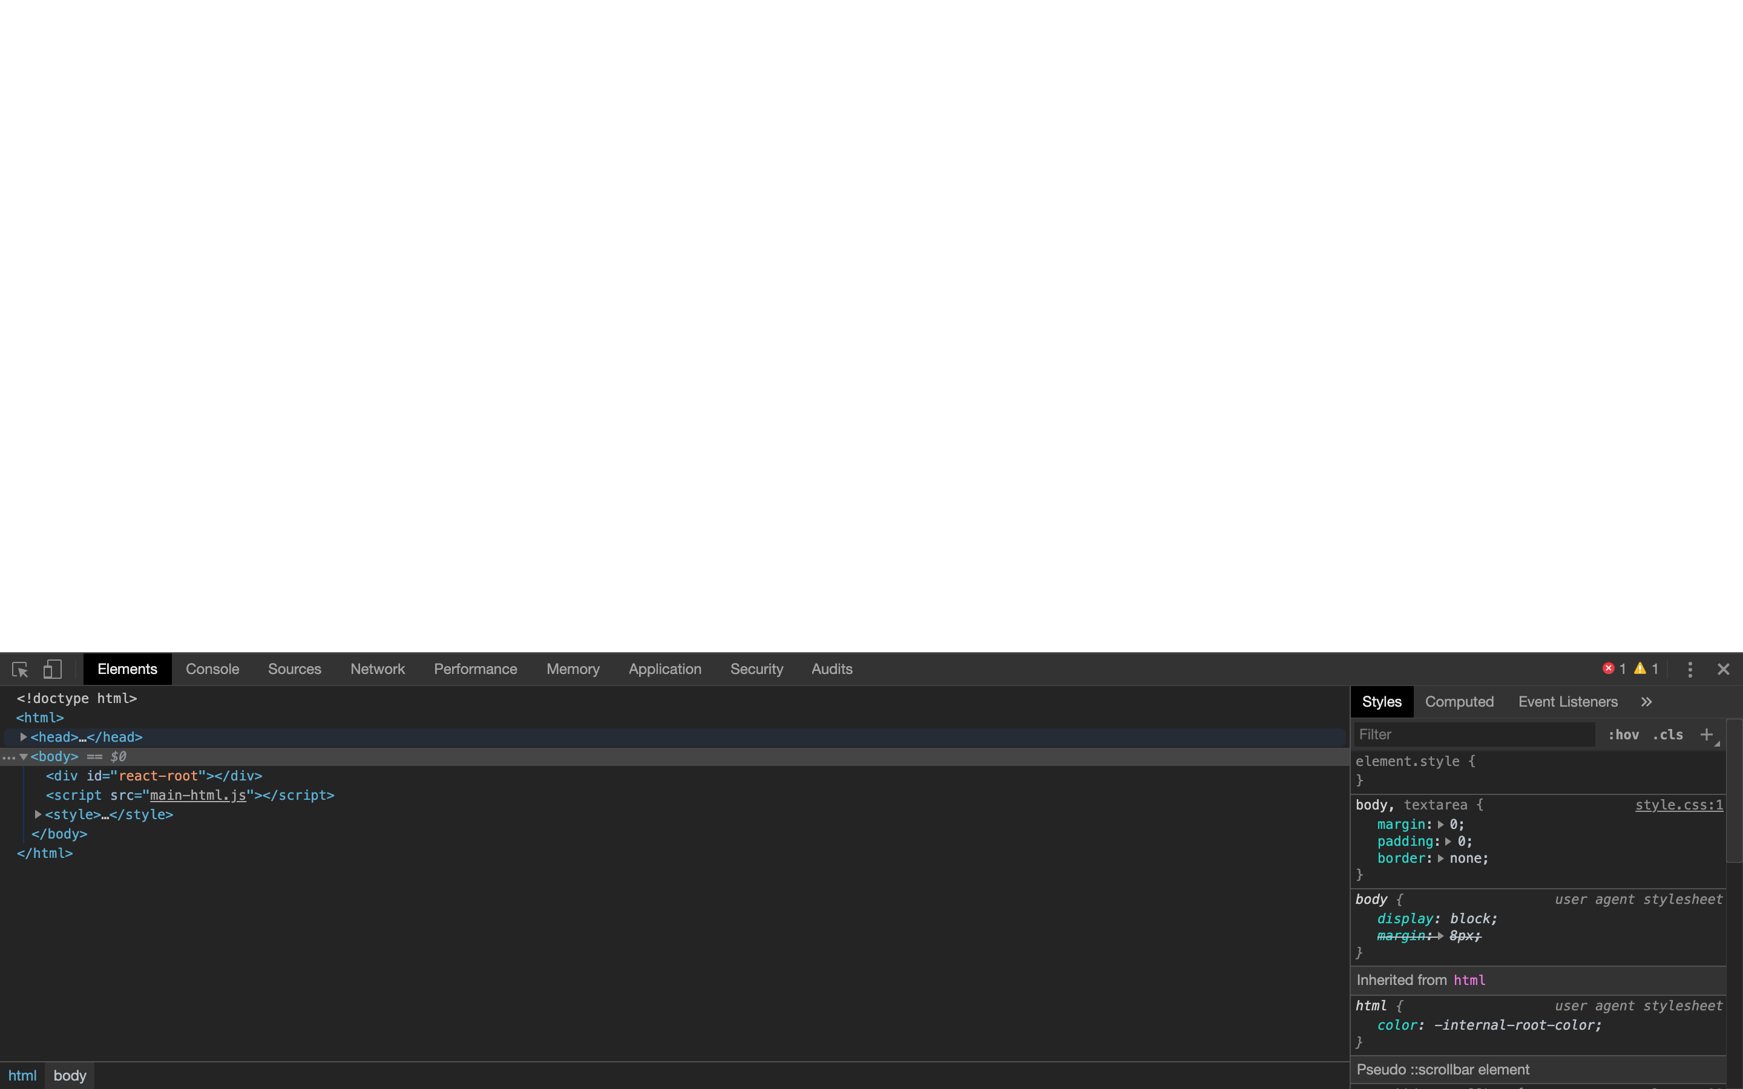This screenshot has width=1743, height=1089.
Task: Activate the inspect element picker icon
Action: point(20,669)
